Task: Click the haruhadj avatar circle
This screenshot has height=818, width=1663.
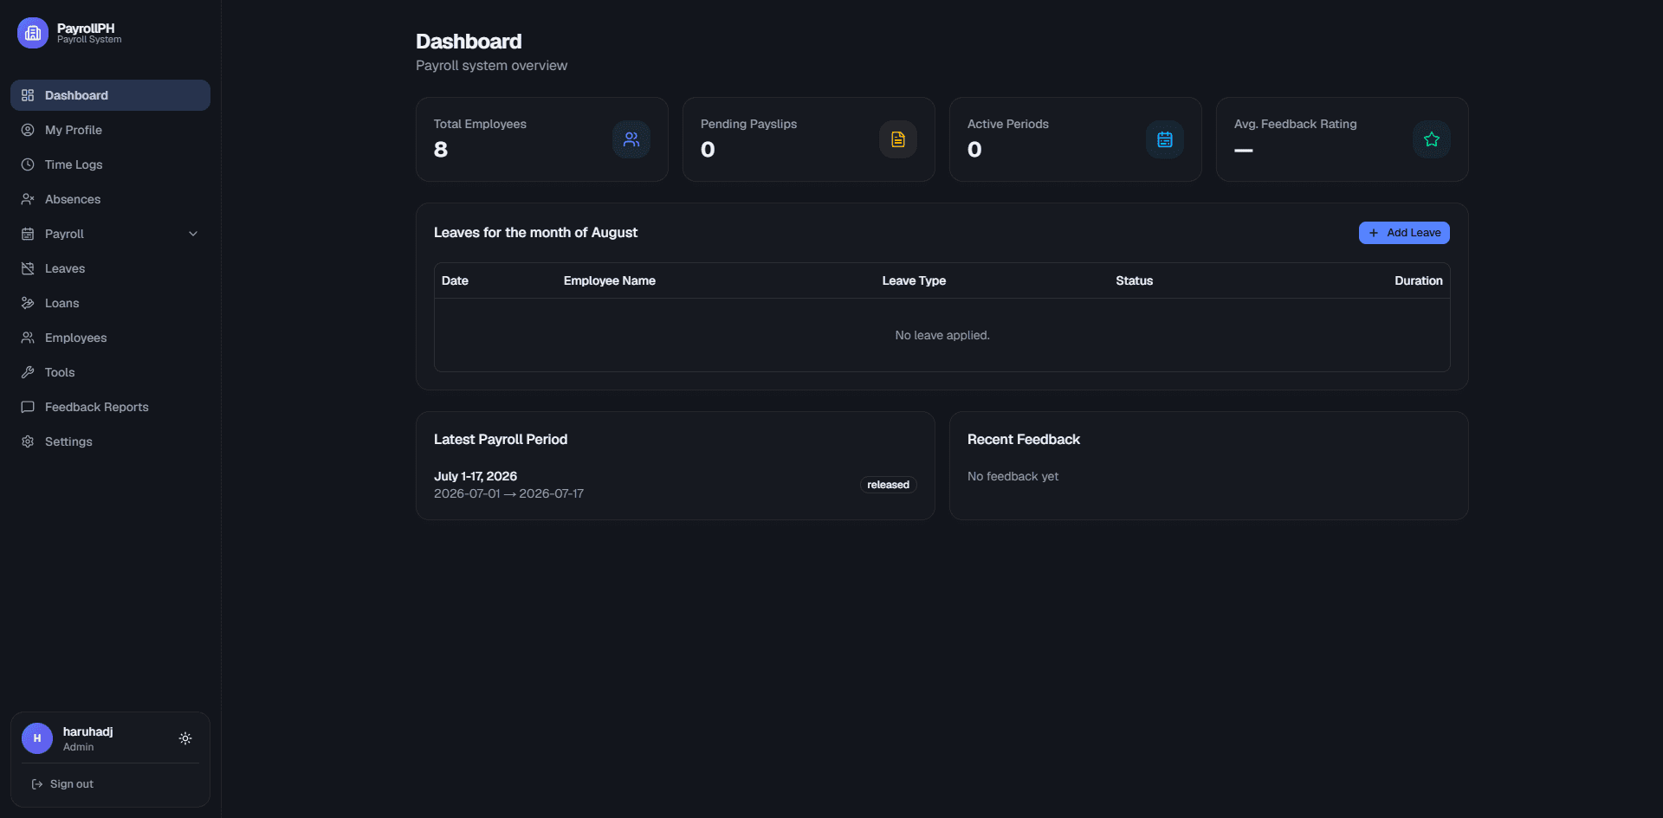Action: tap(37, 738)
